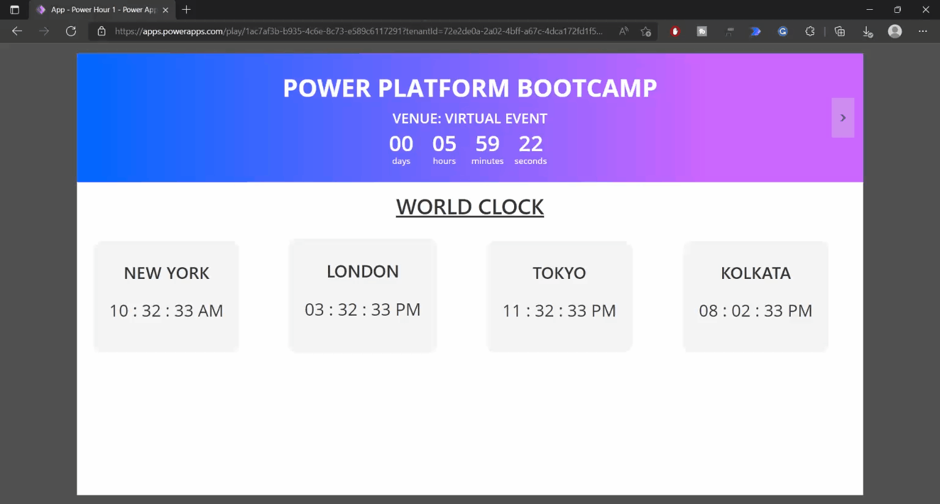
Task: Open a new browser tab
Action: click(187, 10)
